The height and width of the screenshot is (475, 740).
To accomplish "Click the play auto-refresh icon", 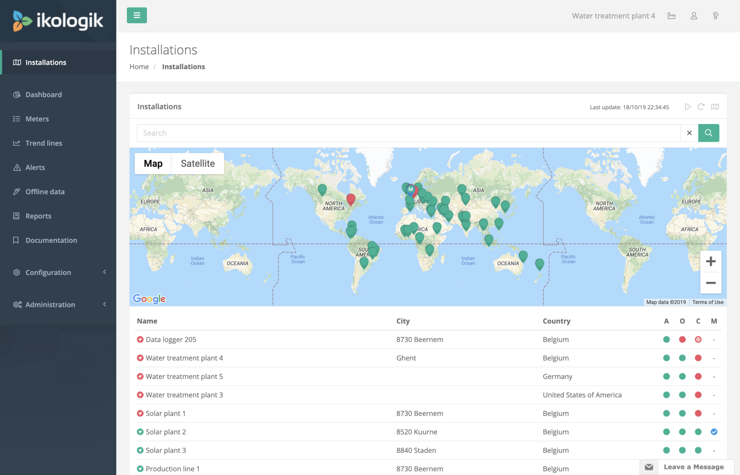I will [688, 107].
